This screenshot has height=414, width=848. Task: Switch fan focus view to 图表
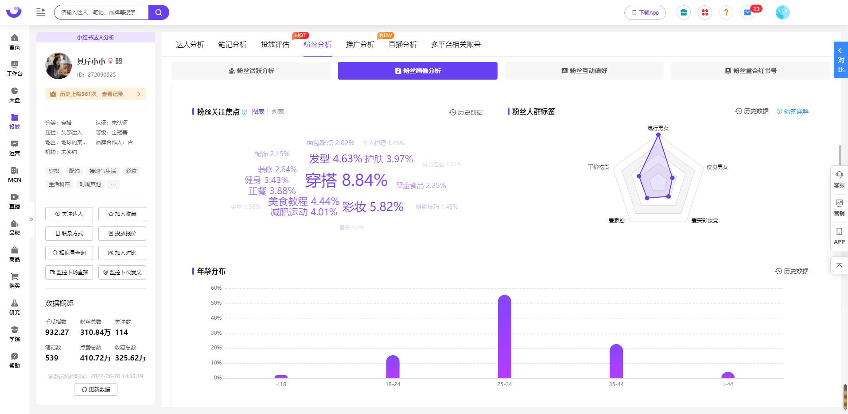coord(258,111)
